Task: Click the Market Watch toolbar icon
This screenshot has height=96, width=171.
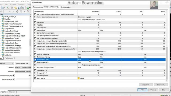Action: coord(8,8)
